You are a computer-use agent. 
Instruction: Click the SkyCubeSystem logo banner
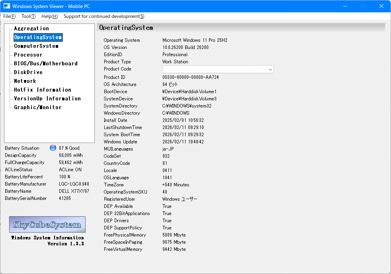coord(47,225)
